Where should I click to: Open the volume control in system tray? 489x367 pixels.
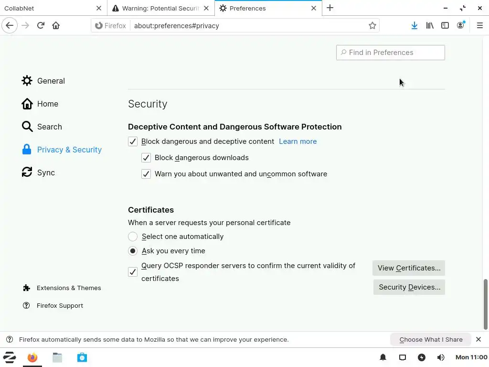point(441,357)
